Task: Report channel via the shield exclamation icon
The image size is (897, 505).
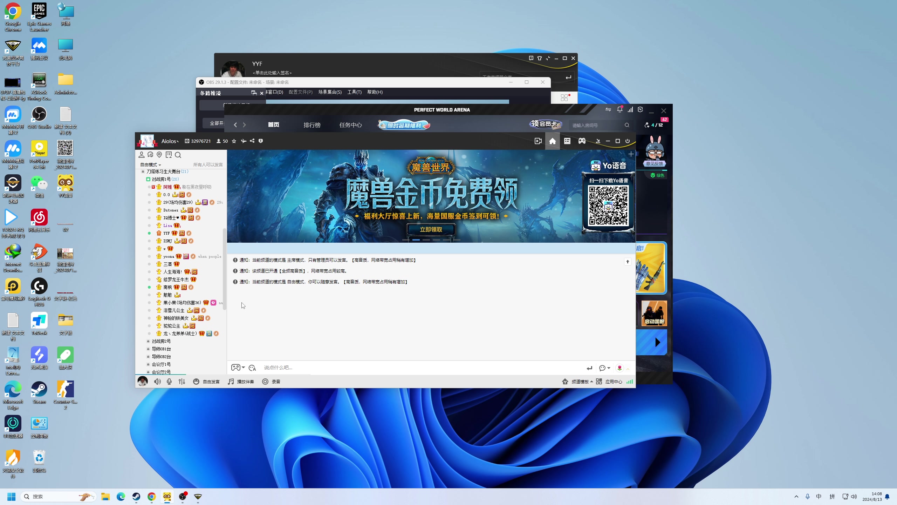Action: coord(261,141)
